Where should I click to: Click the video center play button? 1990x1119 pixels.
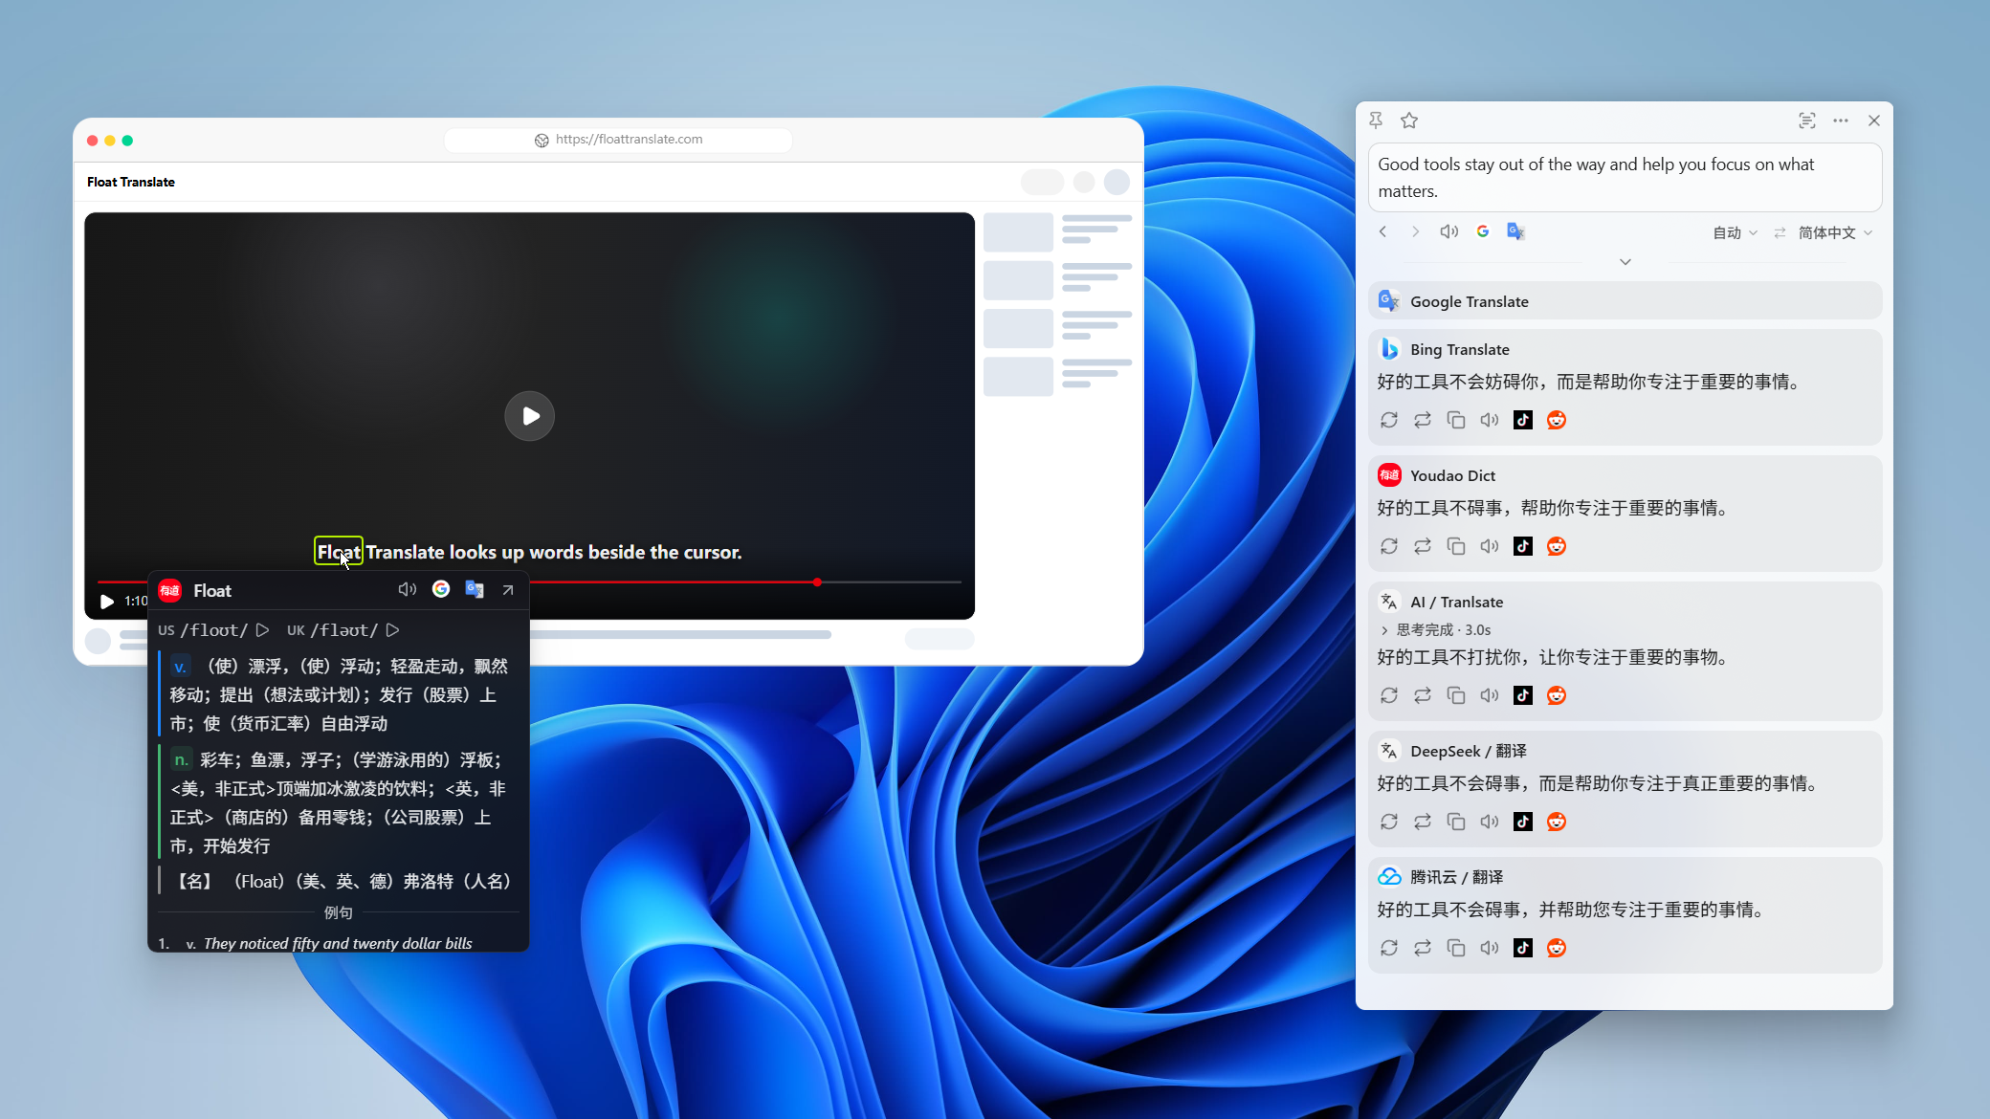pos(529,416)
